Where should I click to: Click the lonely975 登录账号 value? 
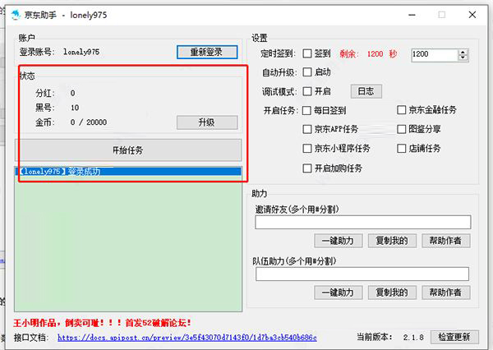click(x=81, y=52)
